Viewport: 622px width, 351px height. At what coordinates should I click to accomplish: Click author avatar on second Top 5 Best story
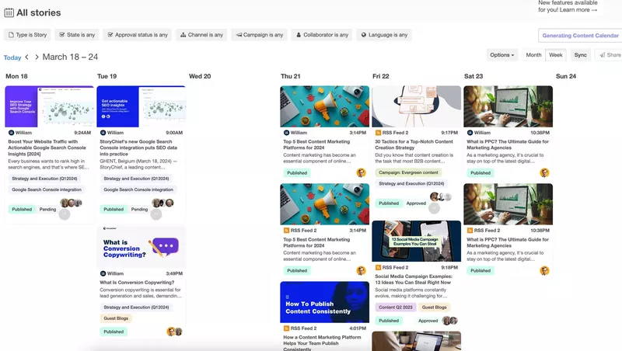[x=361, y=270]
